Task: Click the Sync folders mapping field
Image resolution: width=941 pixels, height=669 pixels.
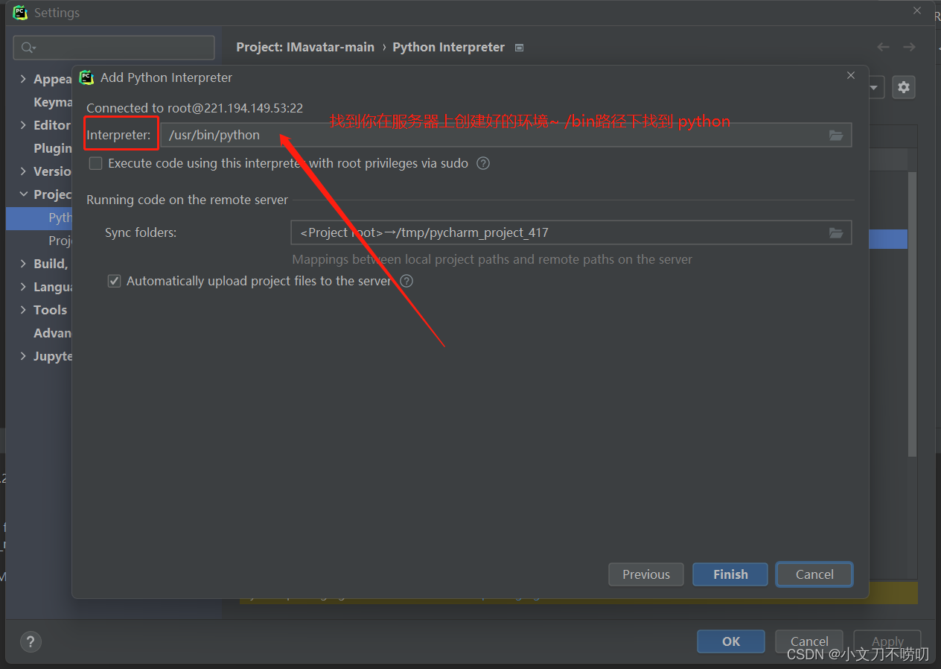Action: pos(571,232)
